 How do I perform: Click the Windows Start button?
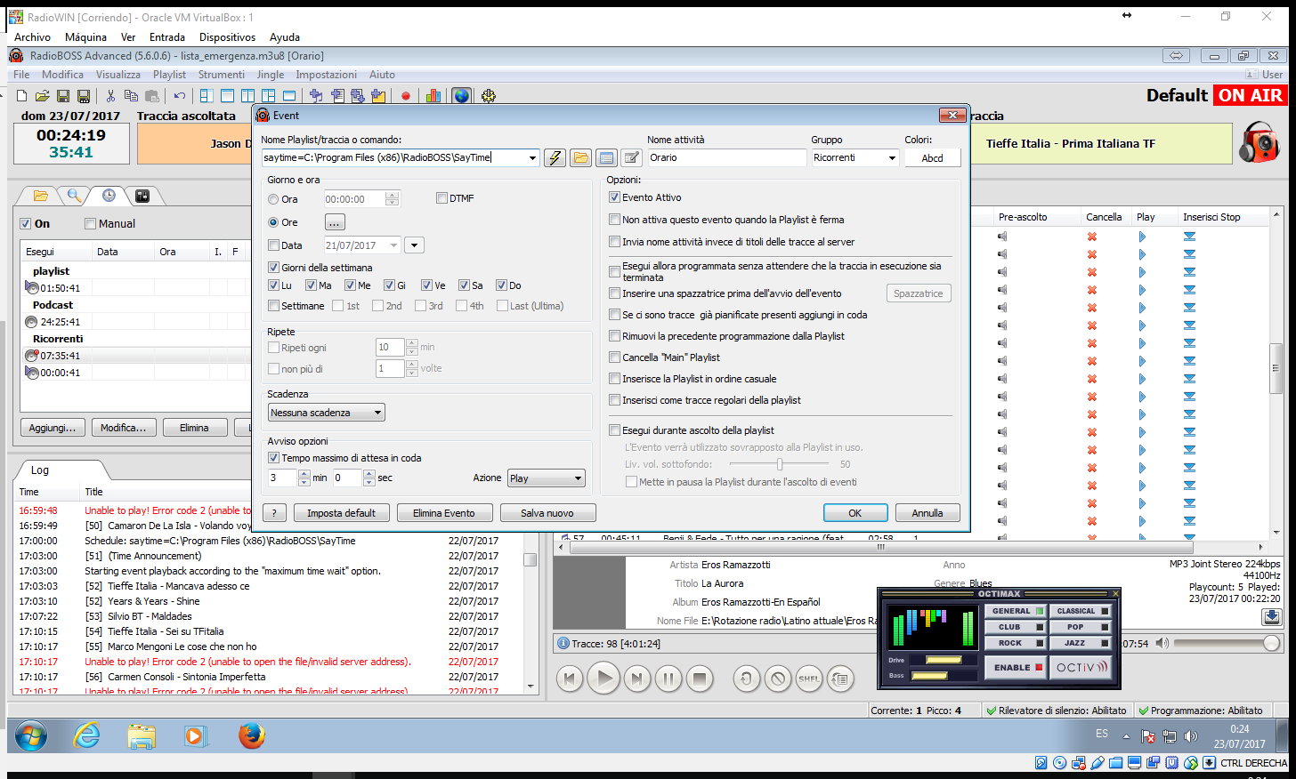tap(31, 736)
